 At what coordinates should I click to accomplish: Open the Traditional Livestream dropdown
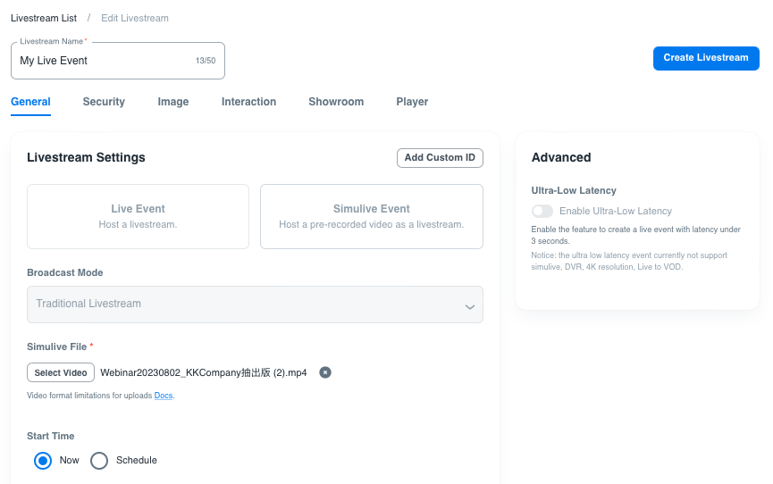tap(255, 305)
